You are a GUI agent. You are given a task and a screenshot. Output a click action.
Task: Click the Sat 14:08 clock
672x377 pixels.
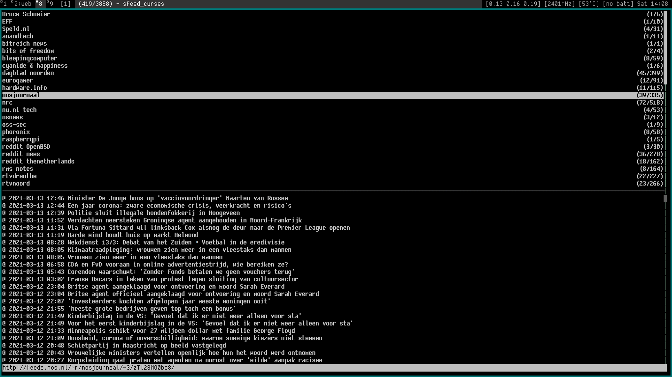pyautogui.click(x=652, y=4)
